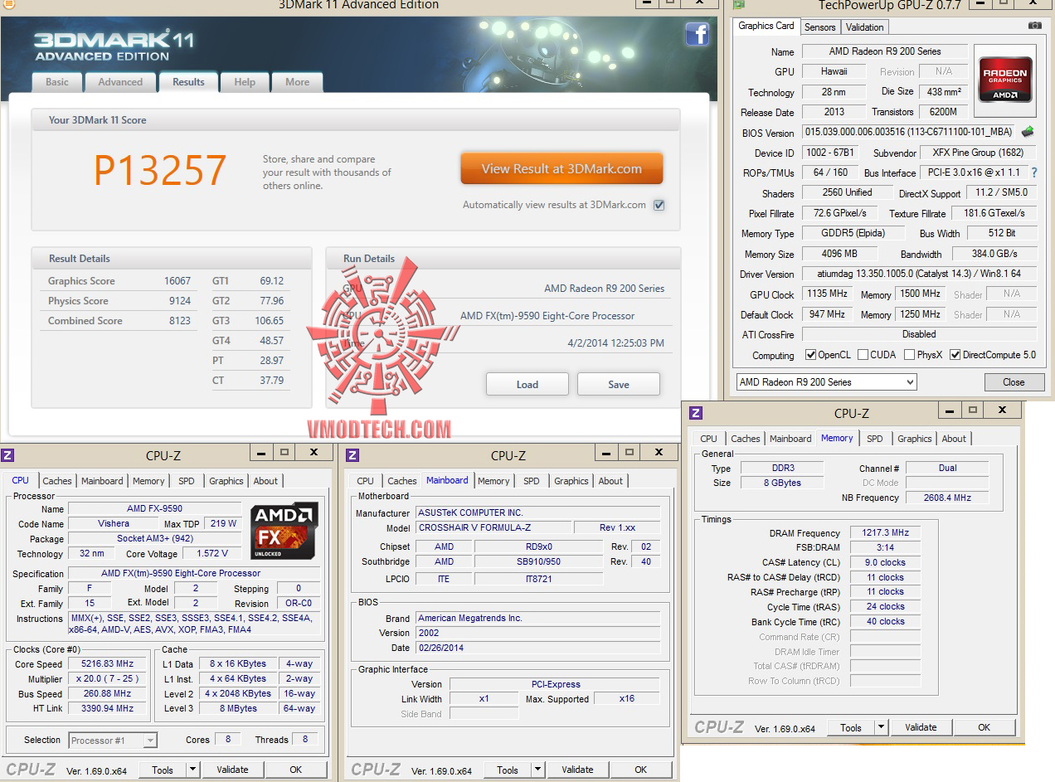Click the Tools button in the Memory window

click(851, 727)
